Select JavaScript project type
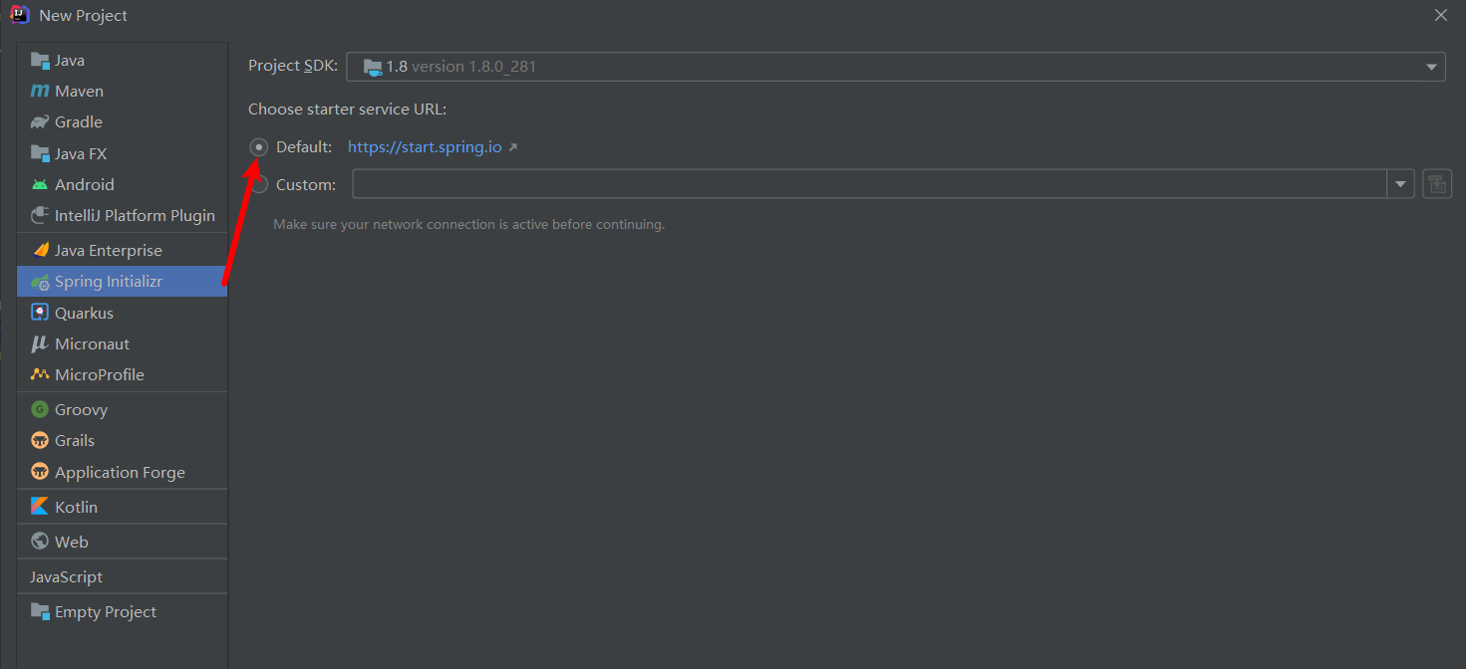 [122, 576]
